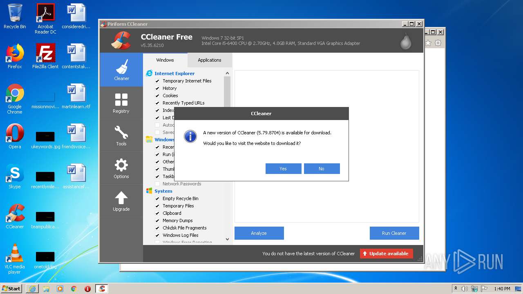Uncheck Chkdsk File Fragments checkbox
Screen dimensions: 523x294
coord(157,228)
